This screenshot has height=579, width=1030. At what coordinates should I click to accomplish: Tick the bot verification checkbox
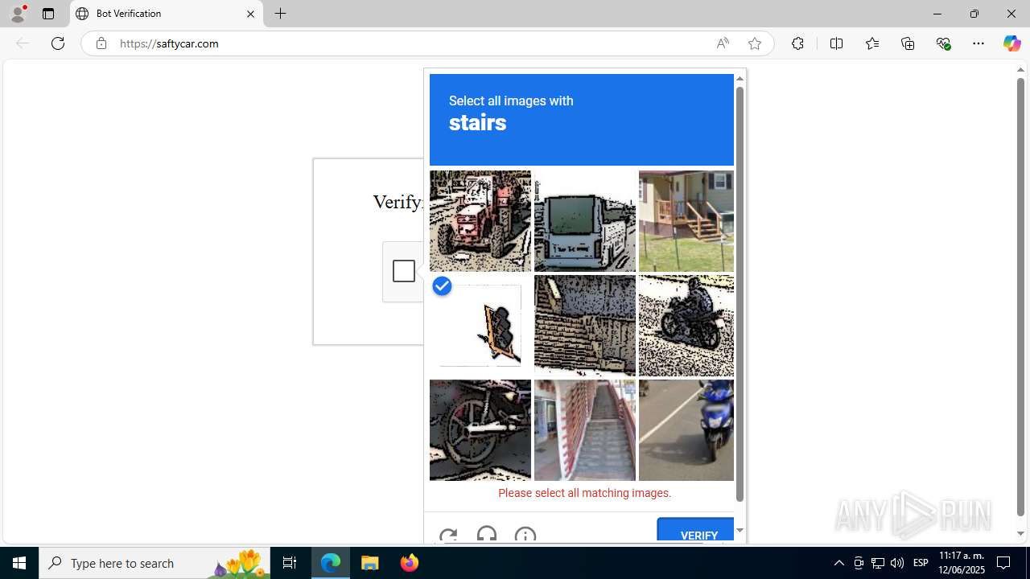(404, 271)
